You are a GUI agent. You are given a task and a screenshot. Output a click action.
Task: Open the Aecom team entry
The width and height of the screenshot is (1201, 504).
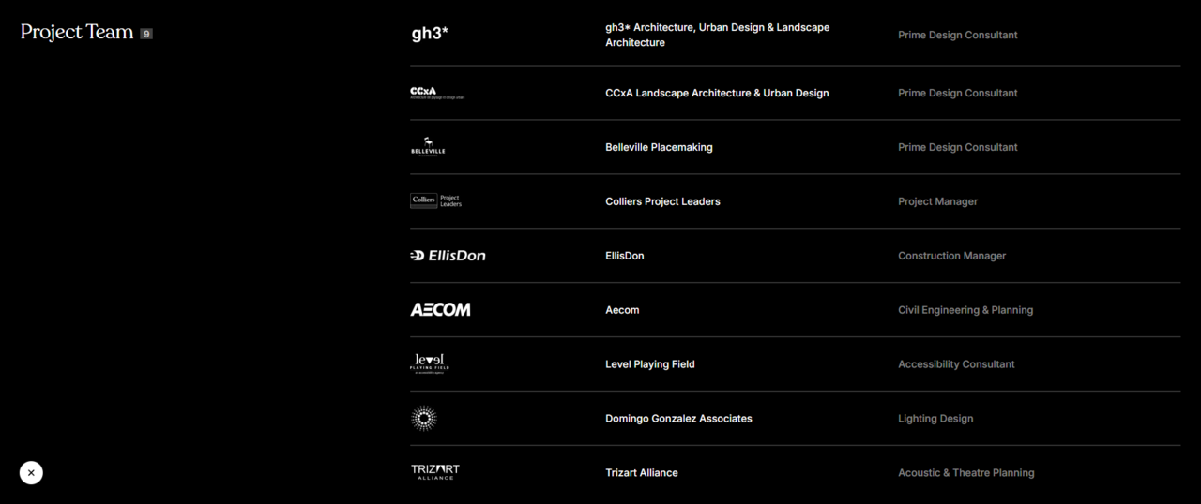622,310
